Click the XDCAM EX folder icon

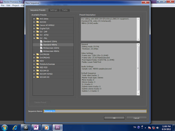[38, 70]
